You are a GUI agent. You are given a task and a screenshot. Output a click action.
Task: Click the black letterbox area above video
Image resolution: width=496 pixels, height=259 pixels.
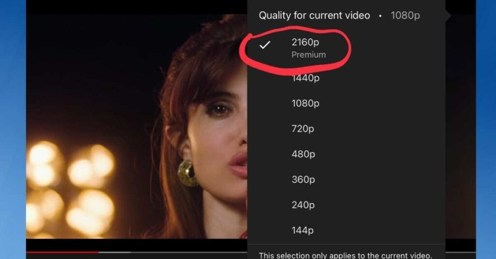tap(137, 7)
